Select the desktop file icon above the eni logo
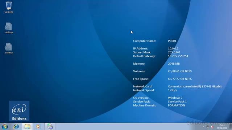Screen dimensions: 232x130 9,48
